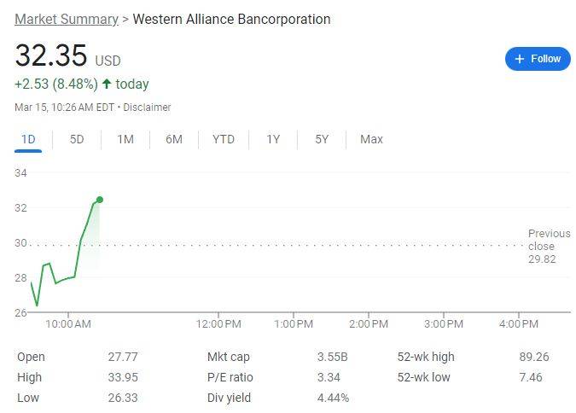Switch to the 5D range tab
The image size is (576, 413).
click(77, 139)
